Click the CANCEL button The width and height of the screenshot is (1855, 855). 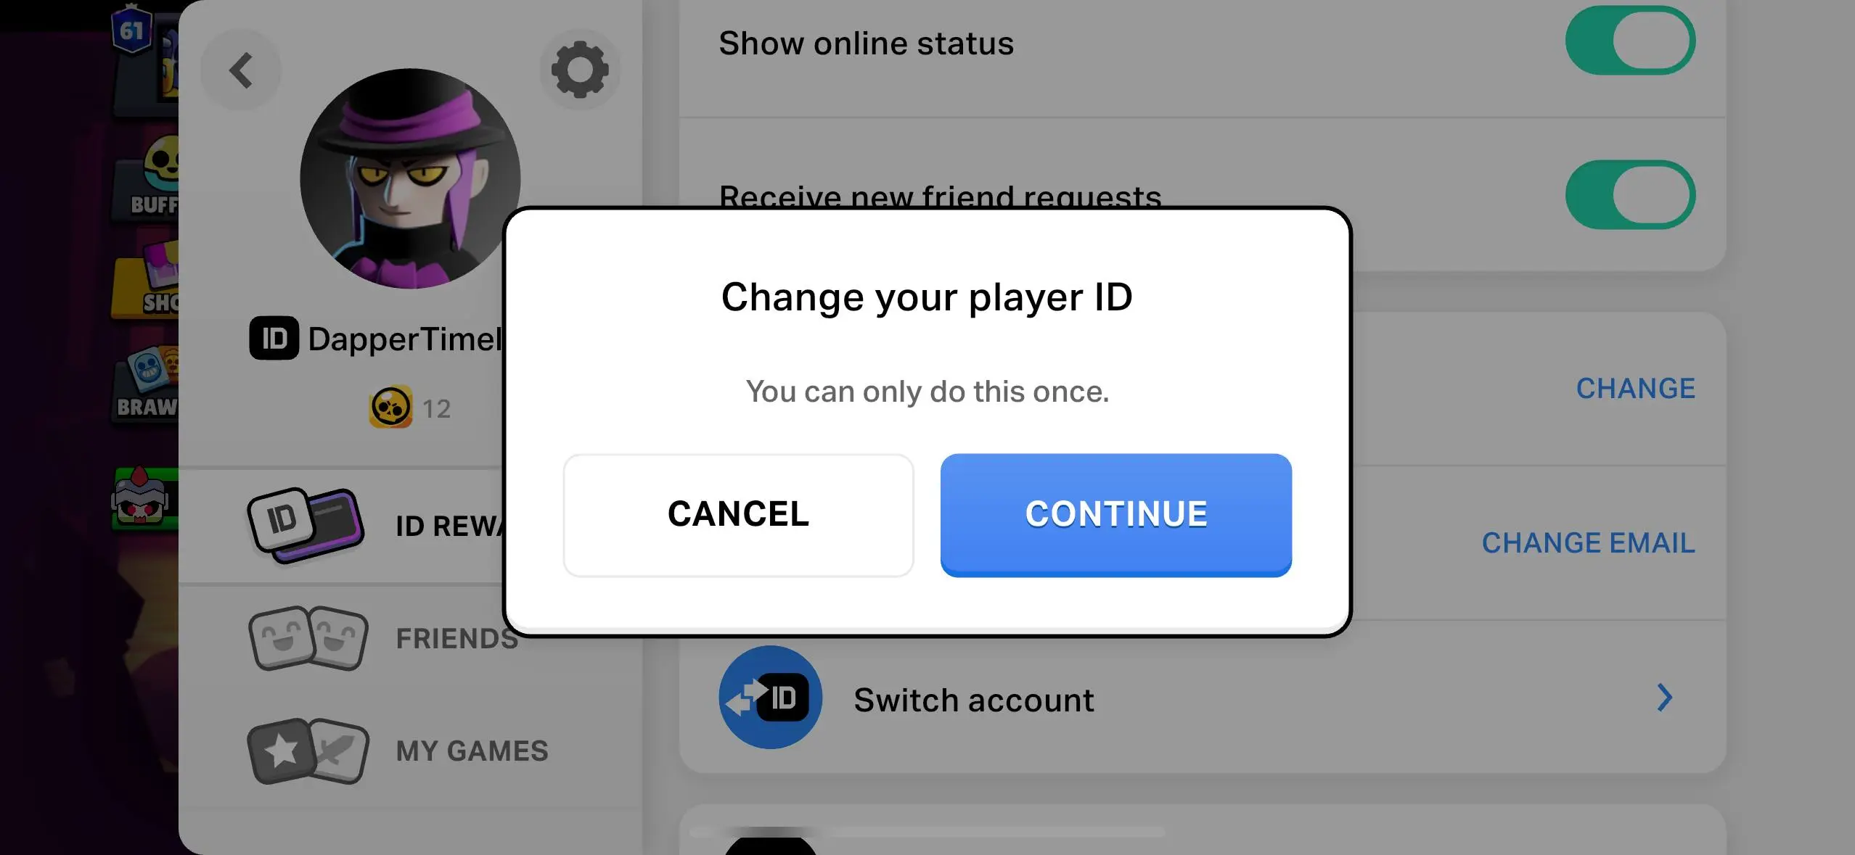pyautogui.click(x=738, y=515)
